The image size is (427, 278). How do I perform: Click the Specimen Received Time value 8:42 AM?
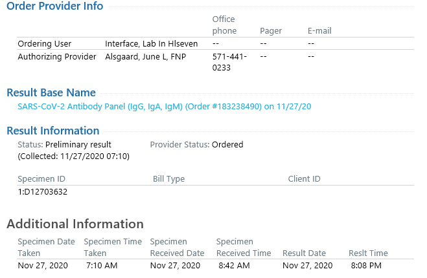click(234, 266)
